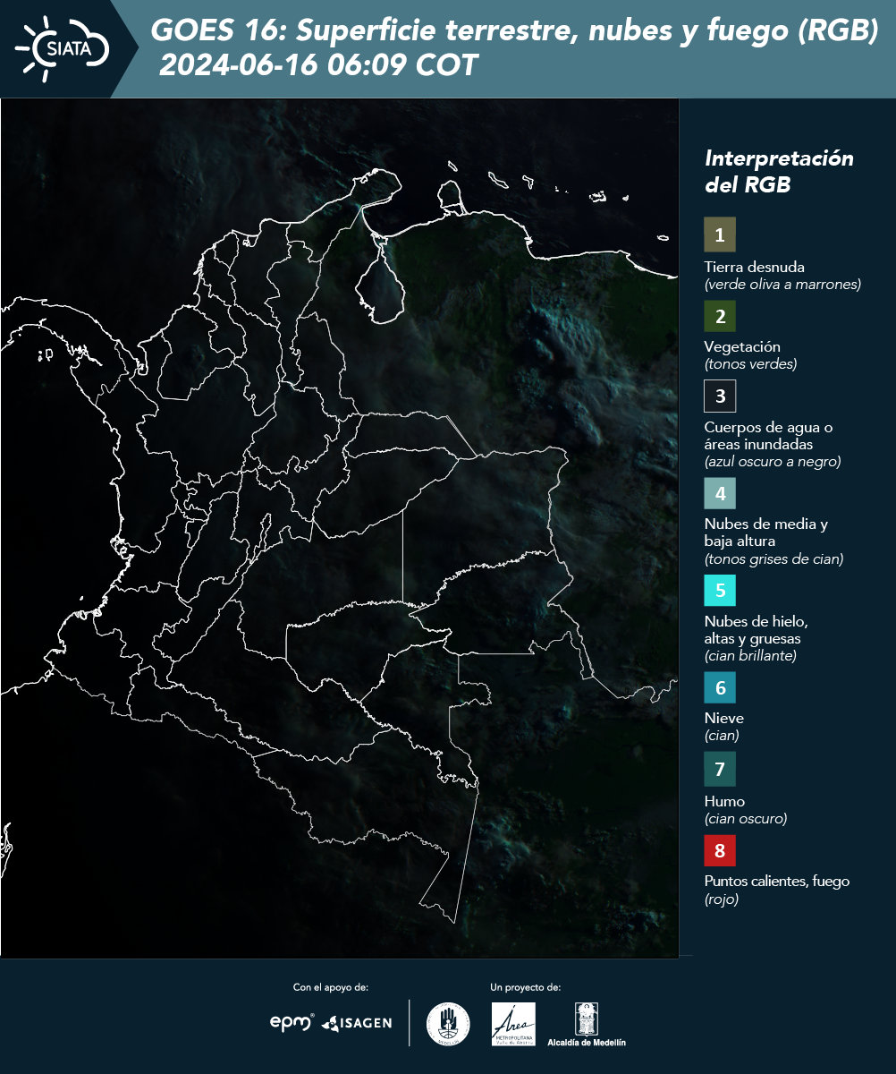Screen dimensions: 896x1074
Task: Click the 'Humo' legend label
Action: [x=724, y=801]
